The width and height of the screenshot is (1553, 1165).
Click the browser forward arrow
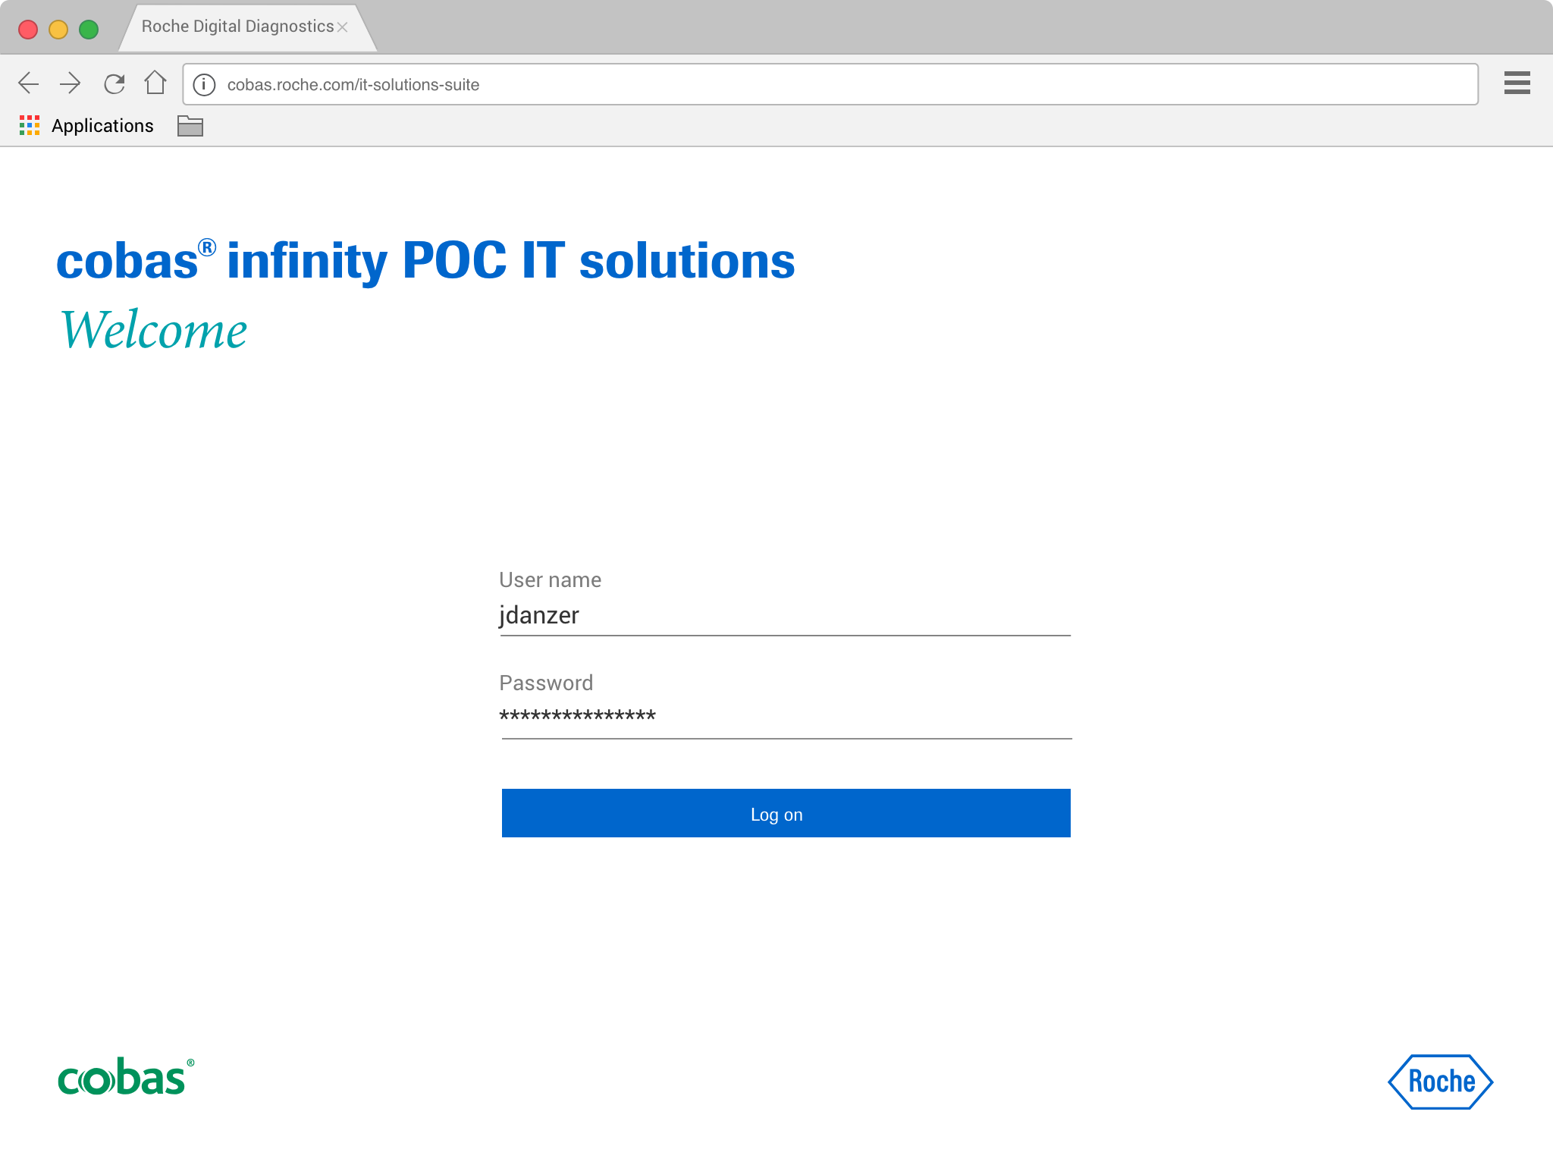pyautogui.click(x=71, y=83)
